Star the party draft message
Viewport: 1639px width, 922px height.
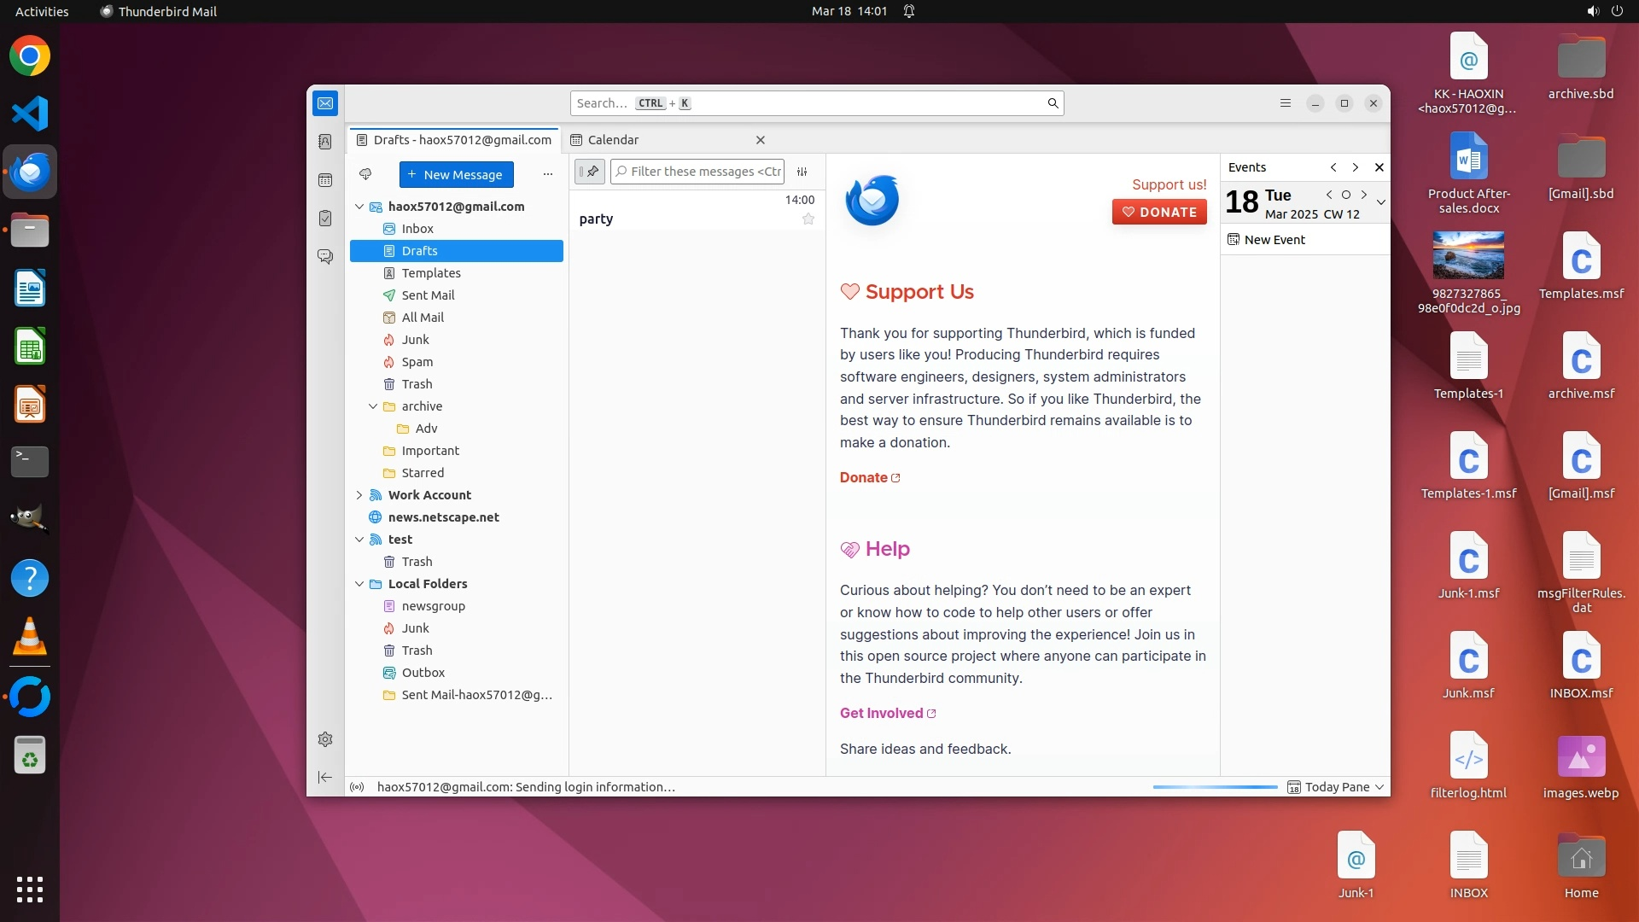[x=808, y=219]
